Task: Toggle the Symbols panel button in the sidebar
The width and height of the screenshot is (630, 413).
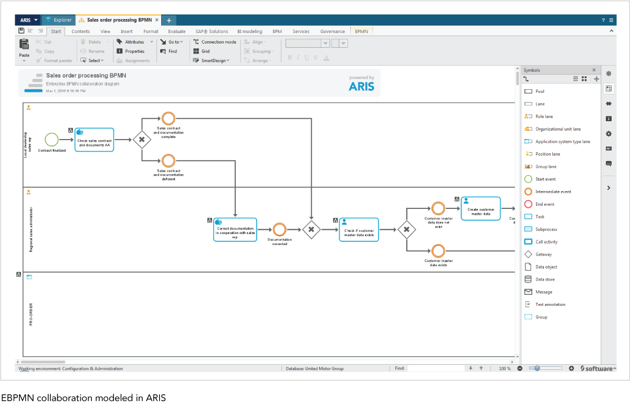Action: coord(608,89)
